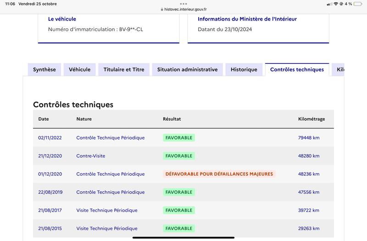Click 'Visite Technique Périodique' in 21/08/2017 row

pyautogui.click(x=107, y=210)
